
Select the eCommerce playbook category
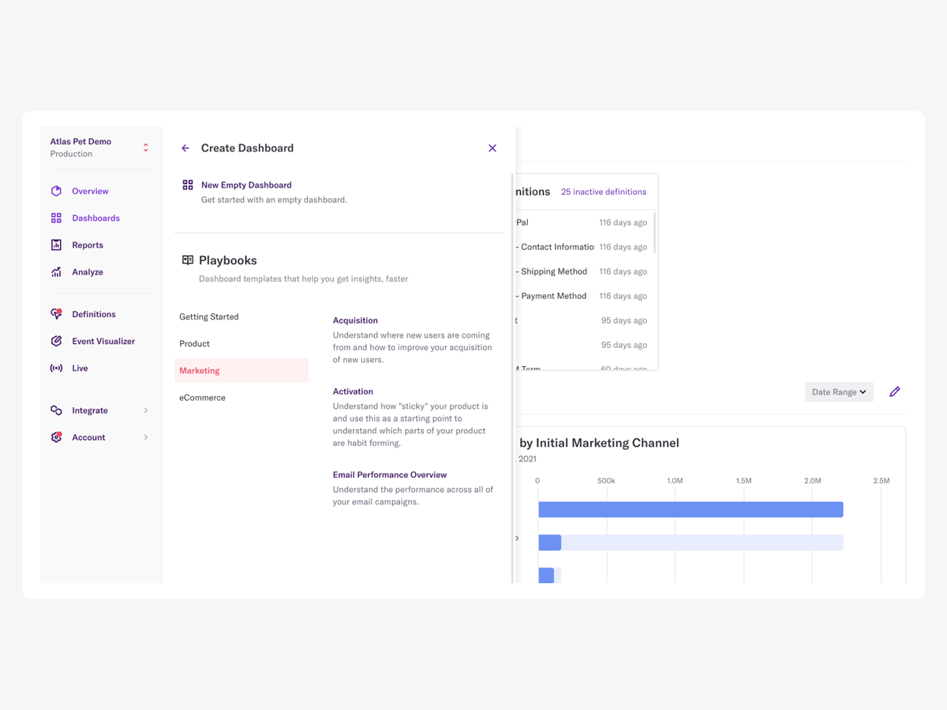pos(202,398)
